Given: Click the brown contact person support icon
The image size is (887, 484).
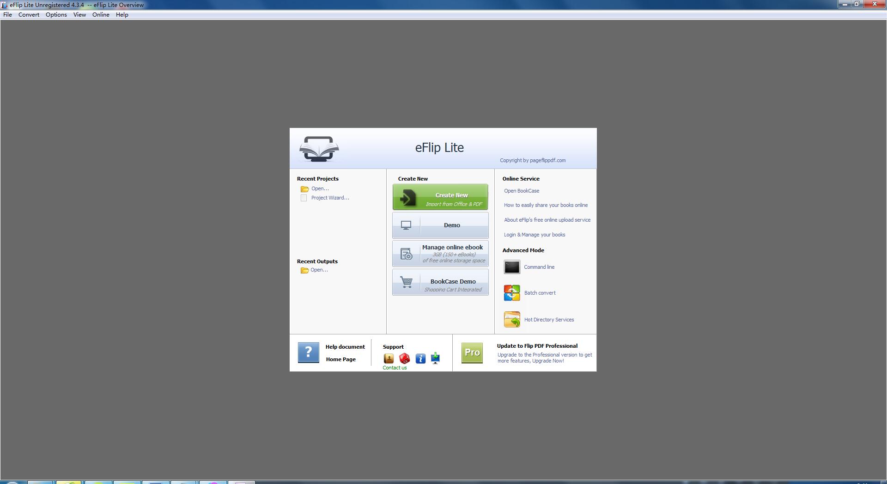Looking at the screenshot, I should point(389,359).
